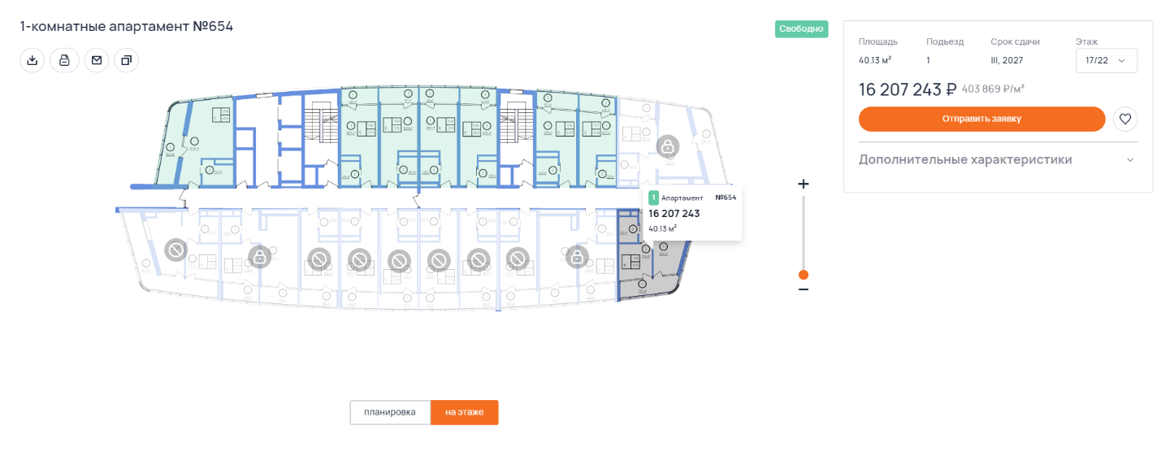Viewport: 1170px width, 452px height.
Task: Click the apartment №654 tooltip card
Action: (691, 214)
